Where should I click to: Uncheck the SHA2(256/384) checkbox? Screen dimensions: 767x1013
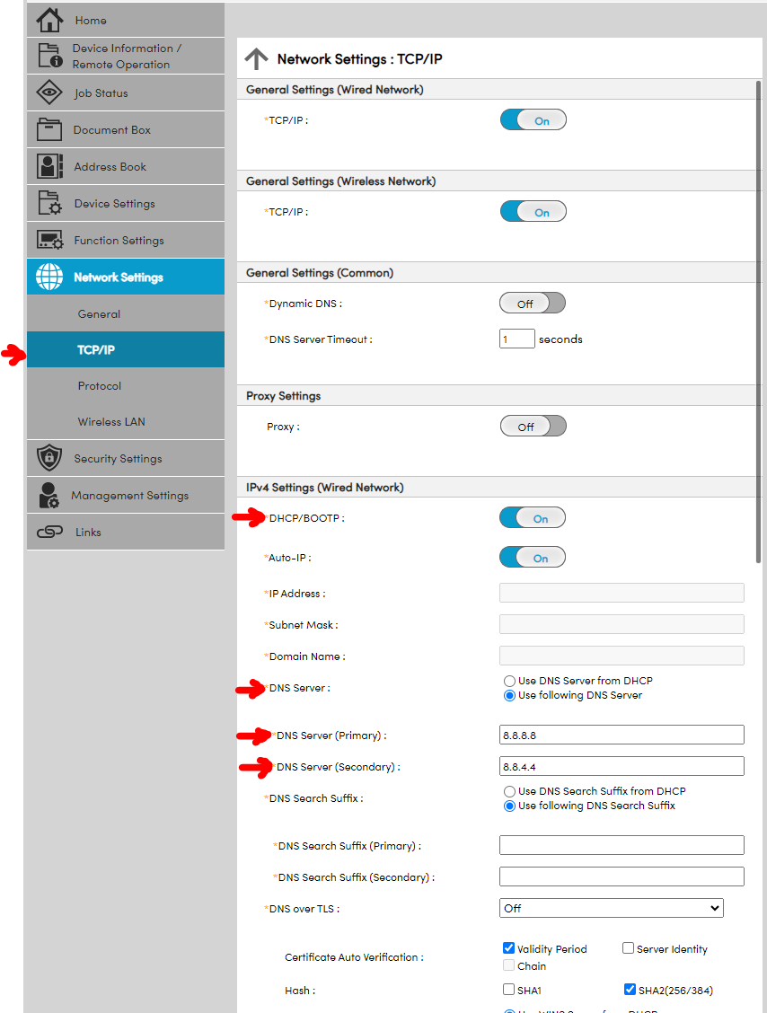click(630, 989)
